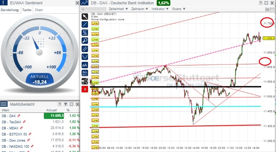This screenshot has width=276, height=152.
Task: Open the Indikator dropdown
Action: tap(160, 9)
